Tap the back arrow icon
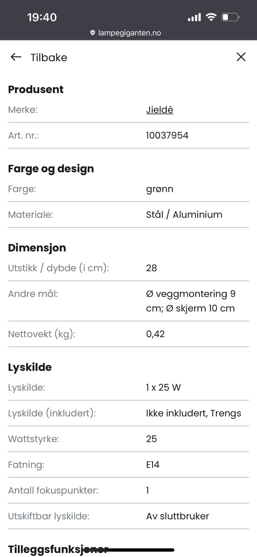The image size is (257, 557). coord(16,57)
